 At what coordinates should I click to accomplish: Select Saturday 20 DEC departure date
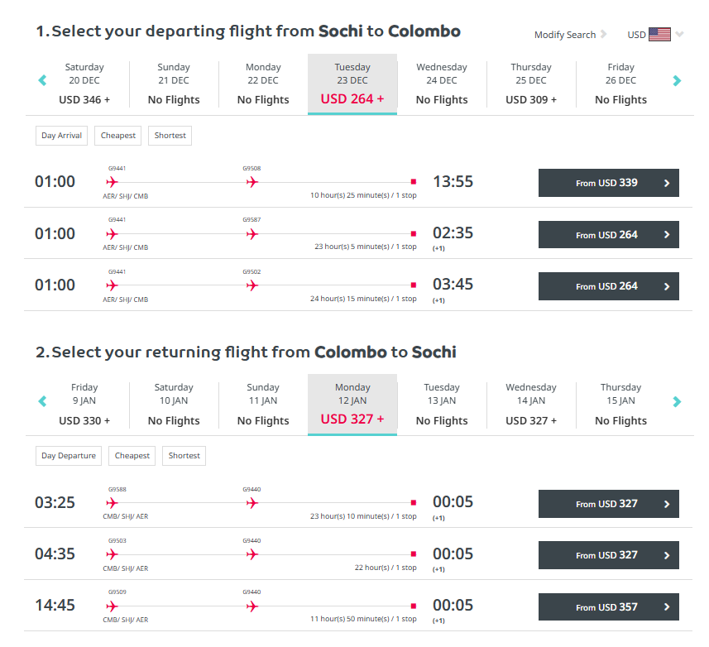coord(84,84)
